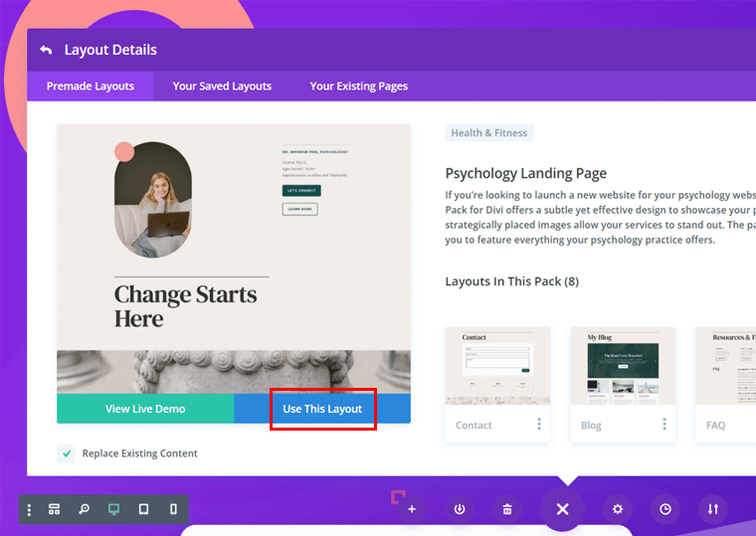The image size is (756, 536).
Task: Select tablet view icon
Action: [x=143, y=509]
